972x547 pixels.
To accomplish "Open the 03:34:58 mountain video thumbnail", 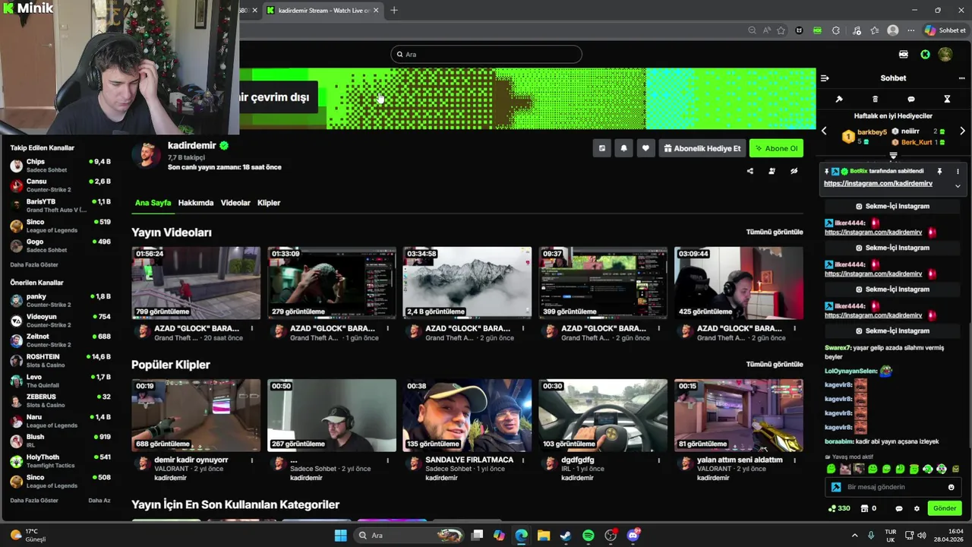I will click(x=467, y=283).
